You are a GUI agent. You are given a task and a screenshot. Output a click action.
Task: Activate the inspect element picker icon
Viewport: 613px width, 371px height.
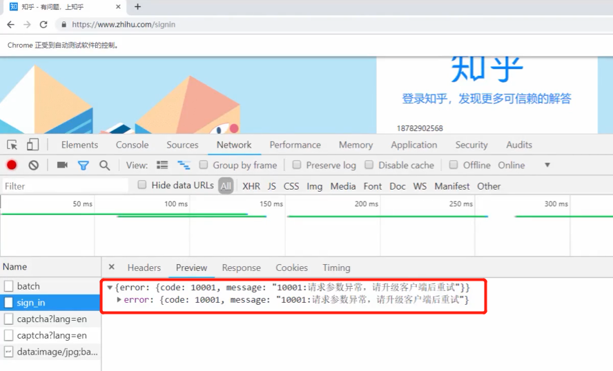pos(12,145)
